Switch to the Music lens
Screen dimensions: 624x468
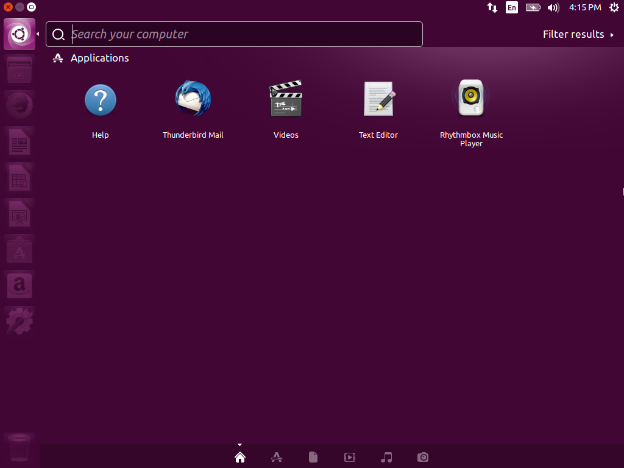[x=386, y=457]
